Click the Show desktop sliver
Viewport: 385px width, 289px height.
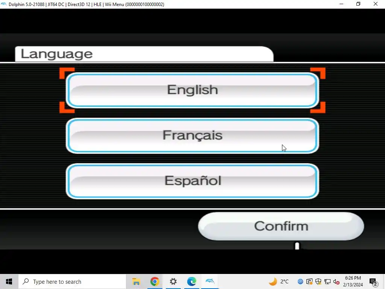tap(384, 281)
